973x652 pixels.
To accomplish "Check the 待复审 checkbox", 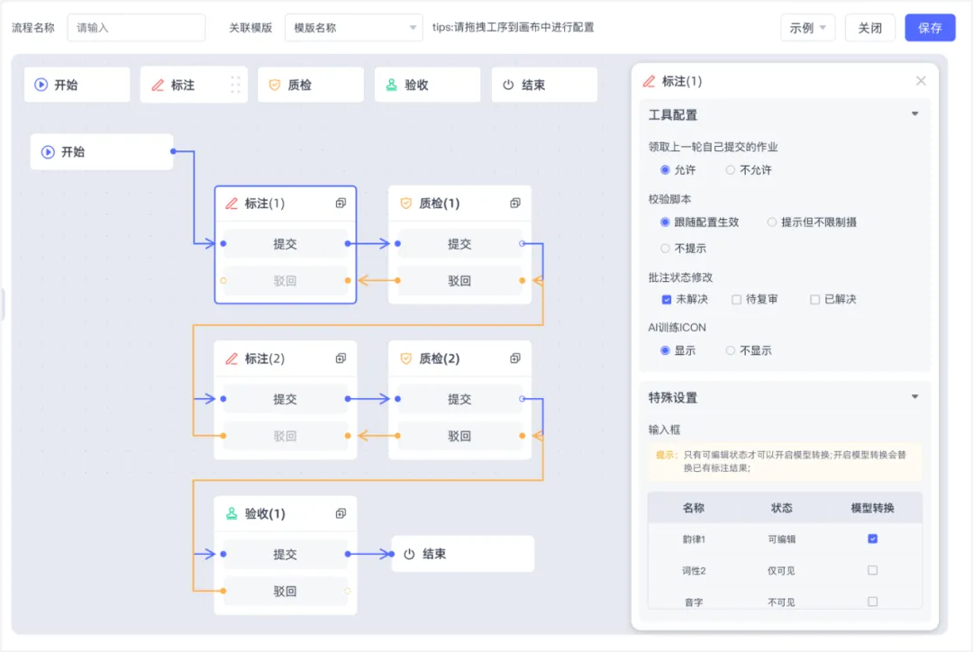I will pos(737,300).
